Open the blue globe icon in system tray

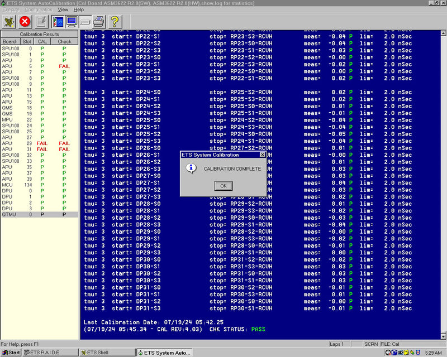(393, 352)
